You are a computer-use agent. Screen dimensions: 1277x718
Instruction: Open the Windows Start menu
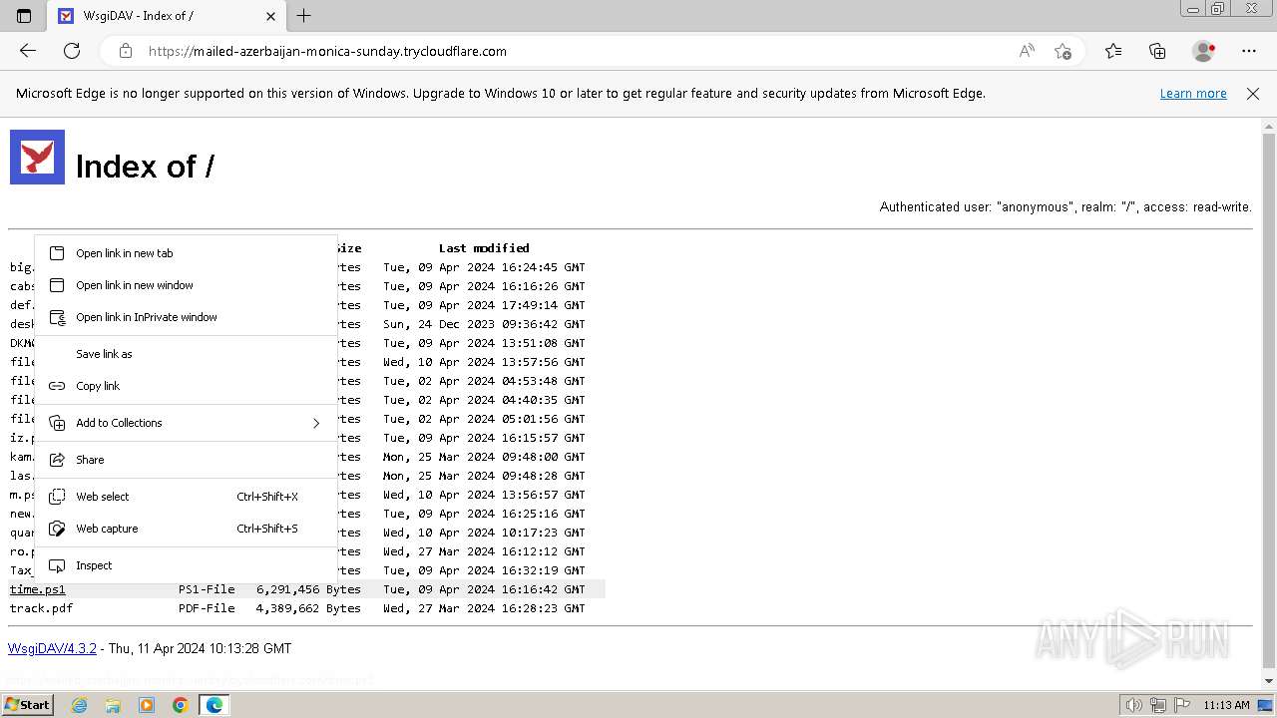pyautogui.click(x=28, y=705)
